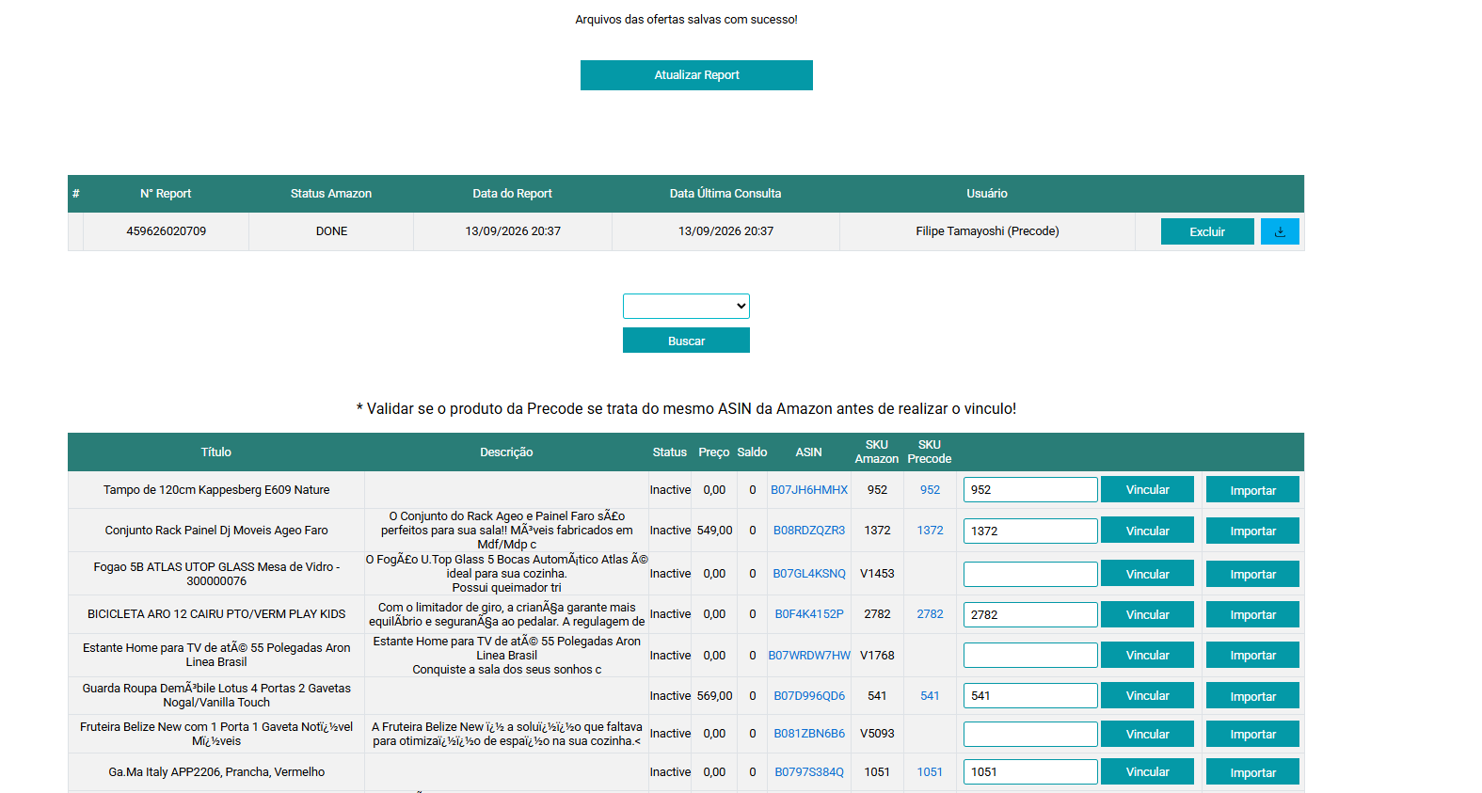Click the DONE status cell

331,231
